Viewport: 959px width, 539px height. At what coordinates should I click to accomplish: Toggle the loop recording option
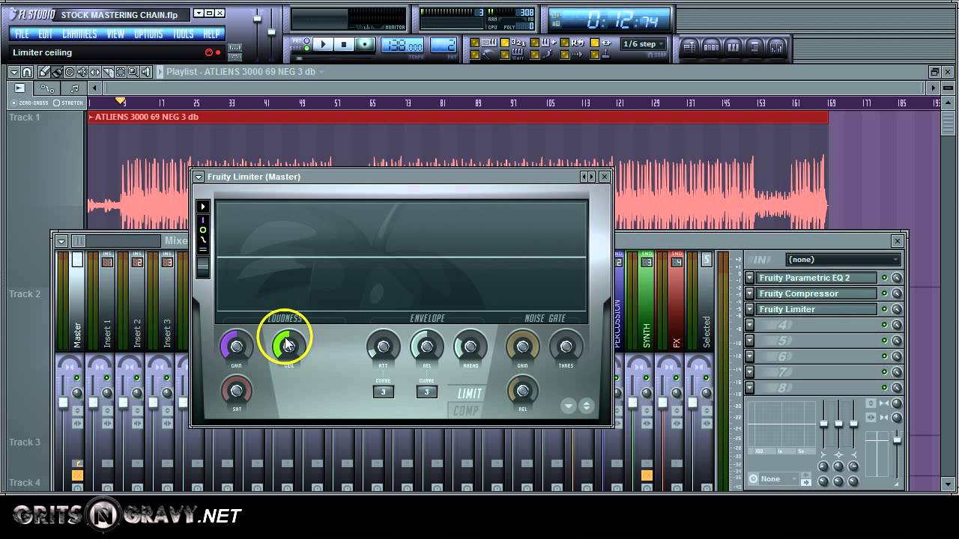click(x=565, y=43)
